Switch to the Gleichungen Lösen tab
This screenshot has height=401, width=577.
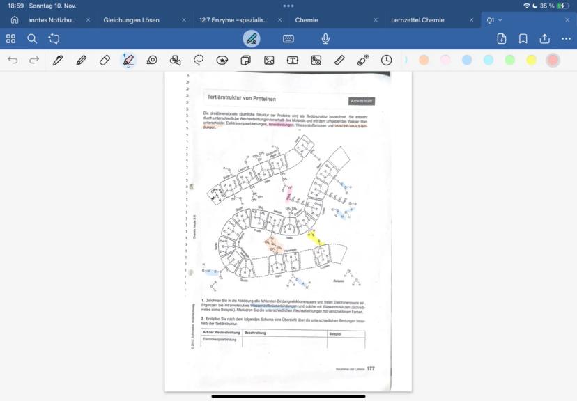click(131, 20)
